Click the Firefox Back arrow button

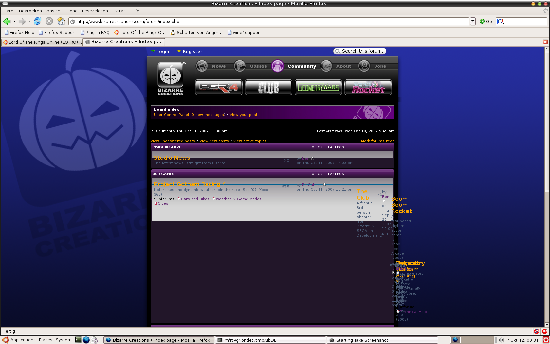7,21
